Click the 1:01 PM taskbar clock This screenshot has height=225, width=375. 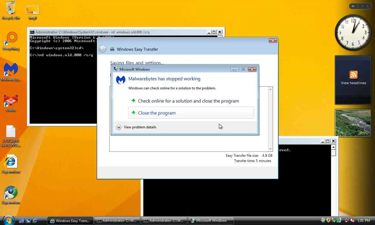(x=364, y=221)
